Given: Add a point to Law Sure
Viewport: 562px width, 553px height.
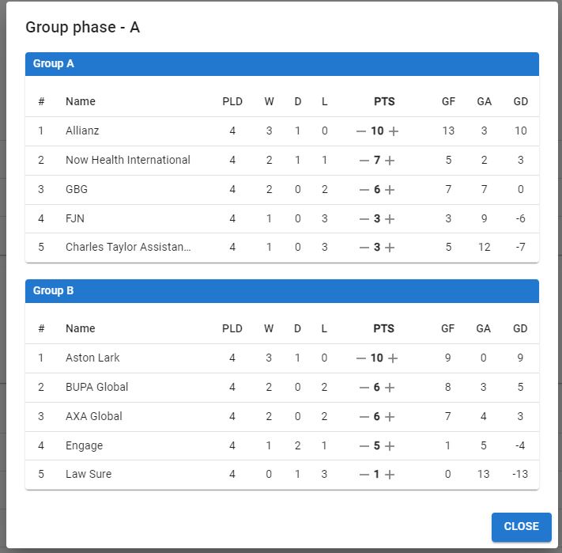Looking at the screenshot, I should coord(390,475).
